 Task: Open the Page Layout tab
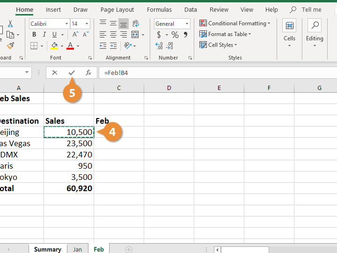117,10
